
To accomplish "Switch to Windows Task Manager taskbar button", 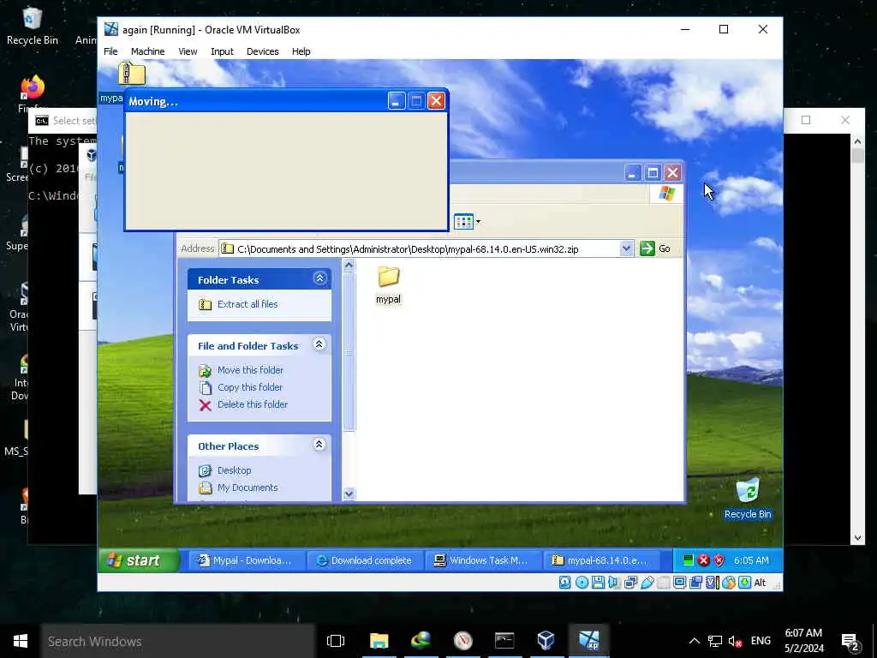I will [483, 560].
